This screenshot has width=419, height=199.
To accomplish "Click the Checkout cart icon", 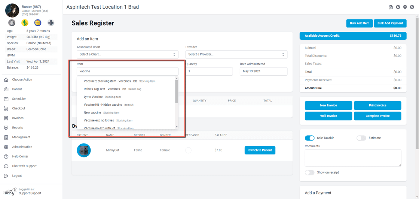I will [x=6, y=108].
